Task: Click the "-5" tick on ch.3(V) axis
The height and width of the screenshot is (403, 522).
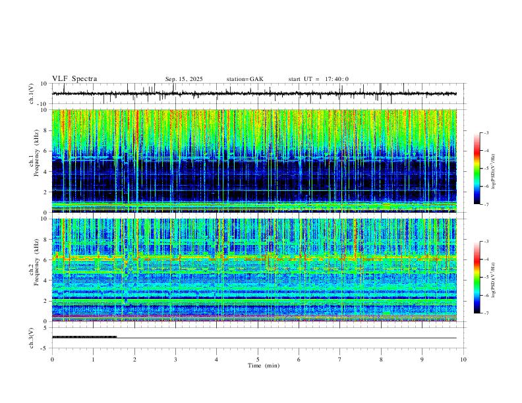Action: click(44, 348)
